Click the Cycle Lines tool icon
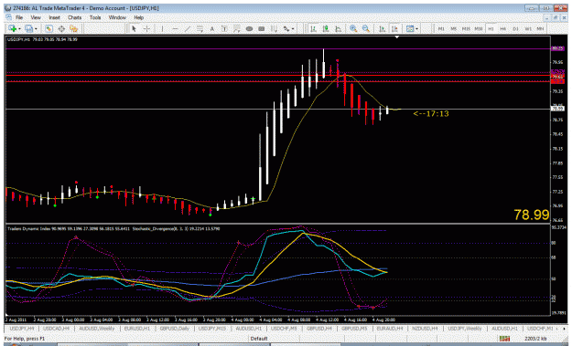This screenshot has height=346, width=572. tap(274, 28)
